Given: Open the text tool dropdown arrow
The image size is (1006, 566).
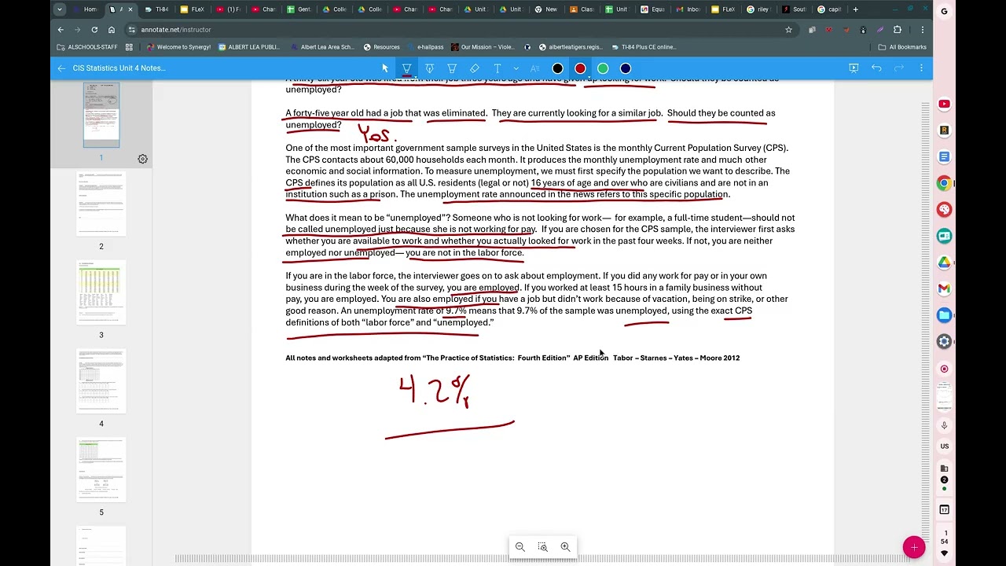Looking at the screenshot, I should pos(516,68).
